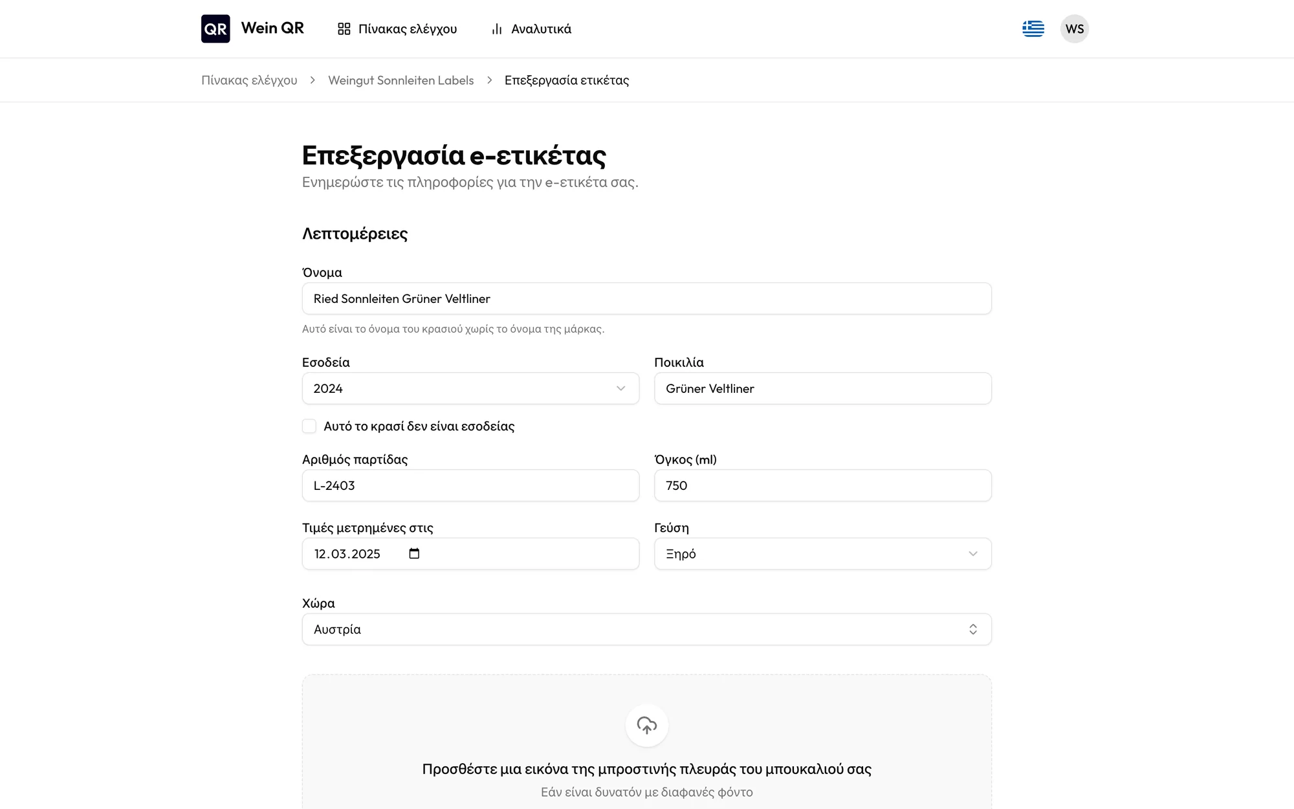The image size is (1294, 809).
Task: Click the 'Εάν είναι δυνατόν με διαφανές φόντο' hint
Action: pyautogui.click(x=647, y=792)
